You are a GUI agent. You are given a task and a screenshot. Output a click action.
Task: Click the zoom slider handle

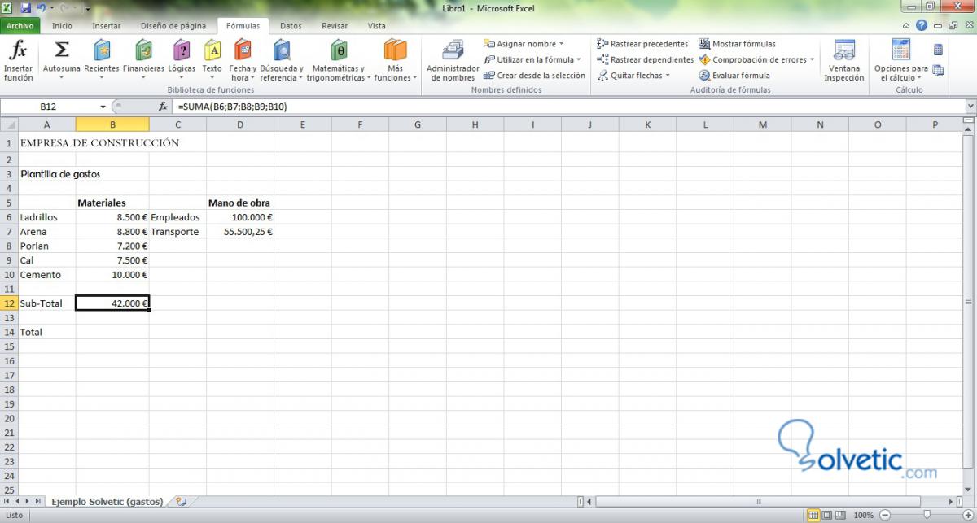point(927,515)
